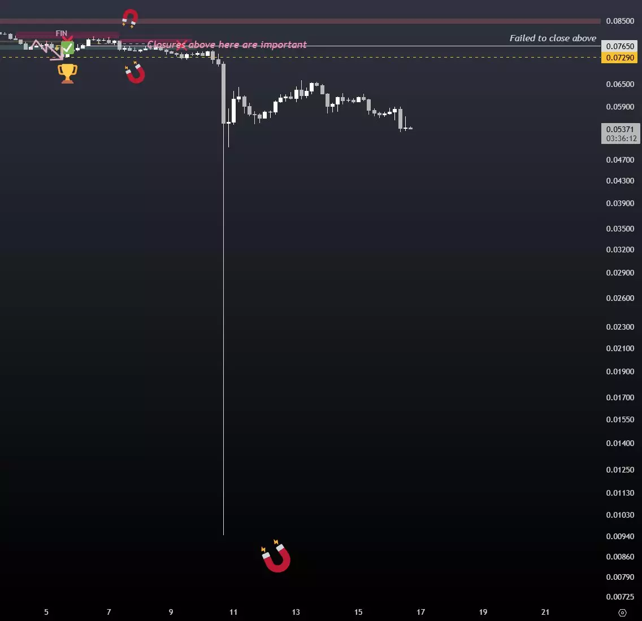Open chart settings via the gear icon
The image size is (642, 621).
pyautogui.click(x=622, y=613)
